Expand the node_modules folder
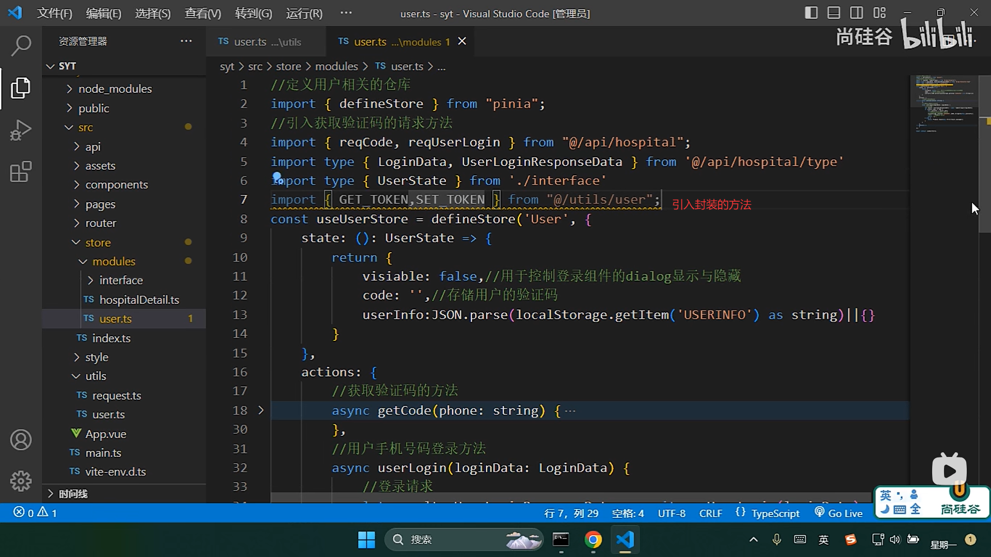This screenshot has height=557, width=991. pos(115,89)
